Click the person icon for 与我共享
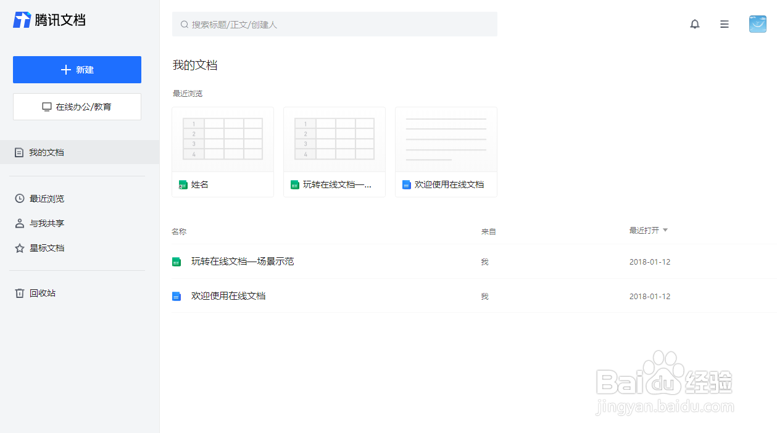This screenshot has width=777, height=433. click(20, 223)
